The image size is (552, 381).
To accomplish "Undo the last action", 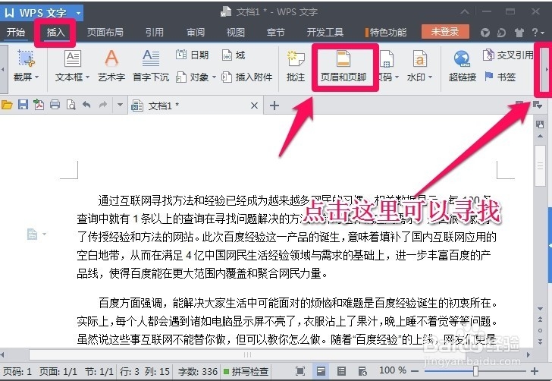I will pyautogui.click(x=86, y=105).
